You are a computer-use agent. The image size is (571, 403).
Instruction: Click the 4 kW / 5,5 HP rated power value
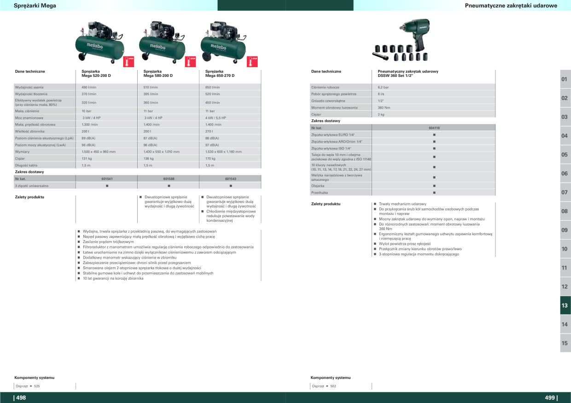pos(216,118)
